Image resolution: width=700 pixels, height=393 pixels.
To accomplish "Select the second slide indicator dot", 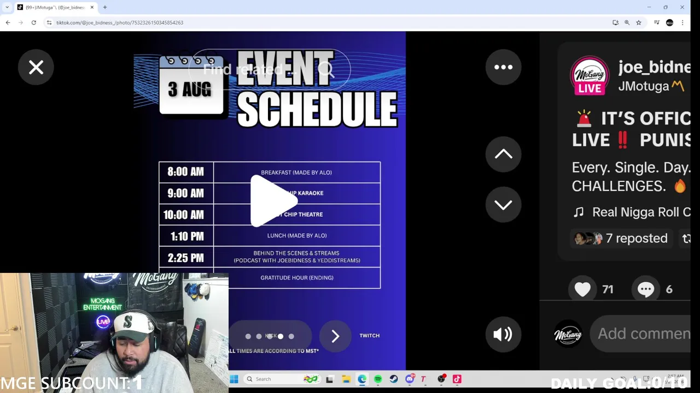I will coord(259,336).
